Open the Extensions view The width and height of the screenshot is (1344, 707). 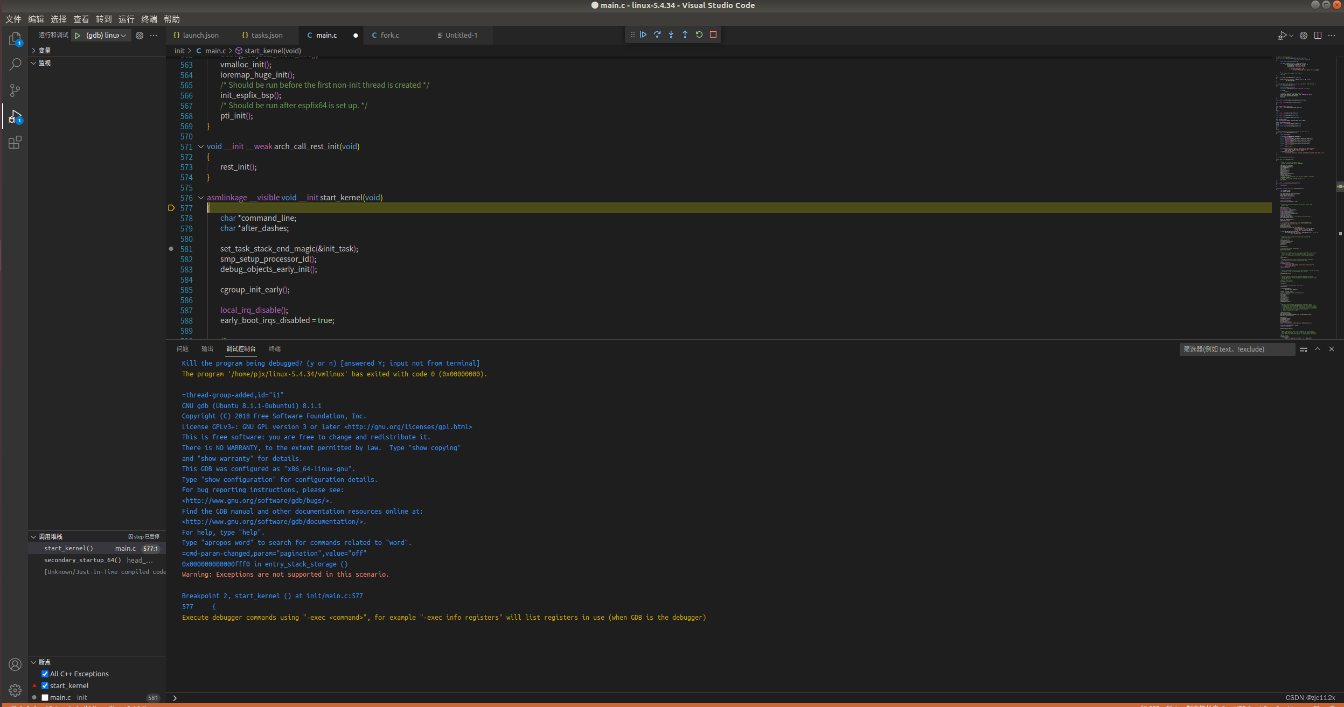(x=15, y=142)
